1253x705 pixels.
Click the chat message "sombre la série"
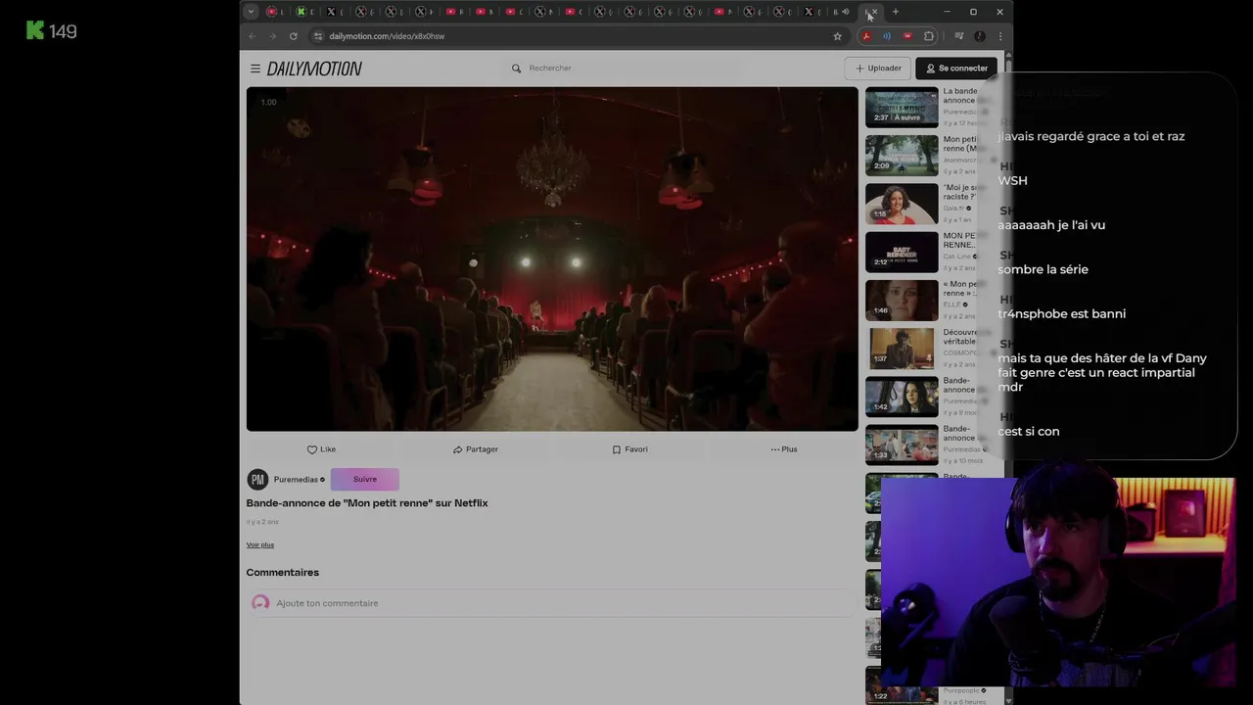[x=1043, y=269]
